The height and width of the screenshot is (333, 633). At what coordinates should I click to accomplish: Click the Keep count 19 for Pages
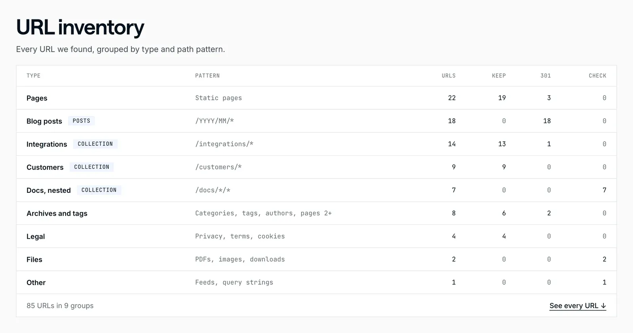[x=502, y=98]
